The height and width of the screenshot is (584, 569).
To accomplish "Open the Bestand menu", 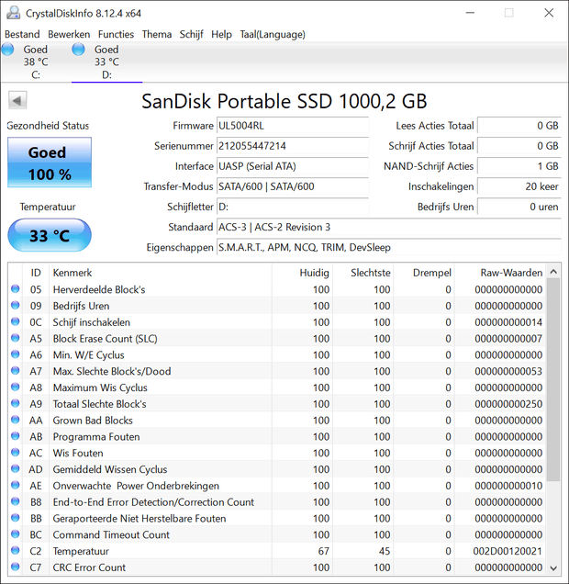I will pyautogui.click(x=22, y=34).
